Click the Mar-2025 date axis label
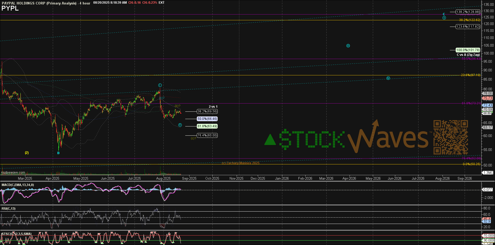The width and height of the screenshot is (495, 245). coord(25,179)
